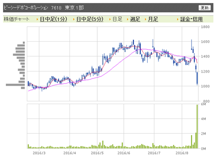The width and height of the screenshot is (218, 165).
Task: Open the 証金・信用 margin page
Action: pyautogui.click(x=191, y=19)
